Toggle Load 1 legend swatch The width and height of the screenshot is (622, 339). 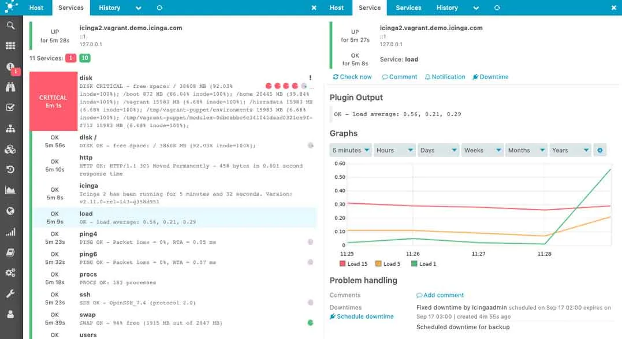click(414, 264)
